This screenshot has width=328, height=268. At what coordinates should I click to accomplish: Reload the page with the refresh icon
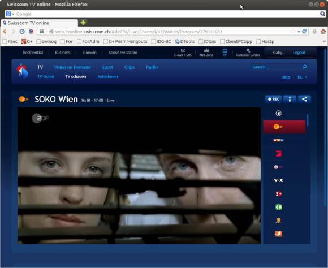tap(305, 32)
